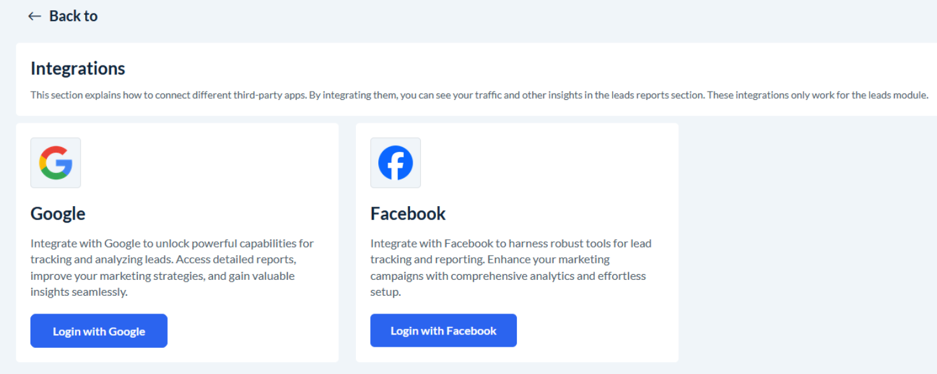Image resolution: width=937 pixels, height=374 pixels.
Task: Select the Google card title
Action: pyautogui.click(x=58, y=214)
